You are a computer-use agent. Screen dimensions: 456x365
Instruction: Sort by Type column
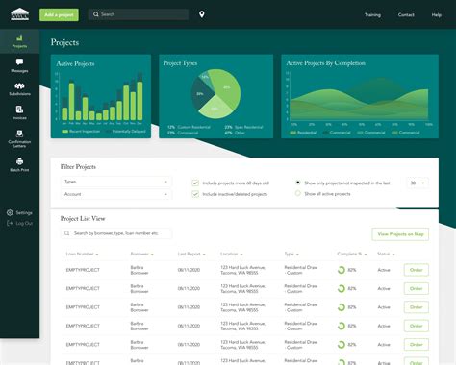point(291,254)
